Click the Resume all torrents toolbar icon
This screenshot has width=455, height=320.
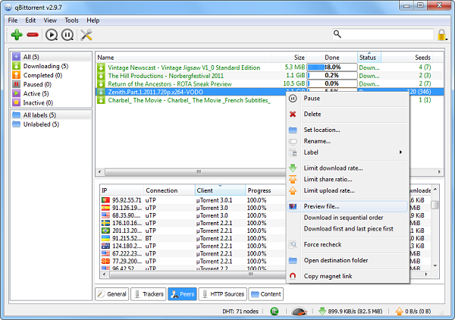[52, 34]
